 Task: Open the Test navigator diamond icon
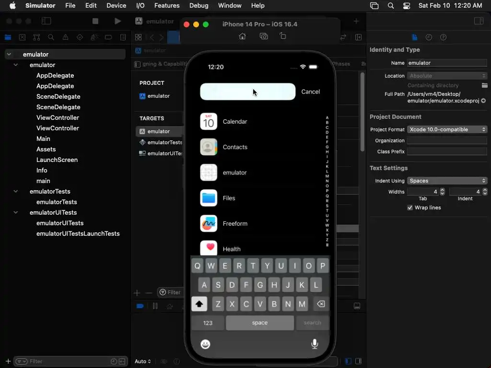[x=80, y=37]
